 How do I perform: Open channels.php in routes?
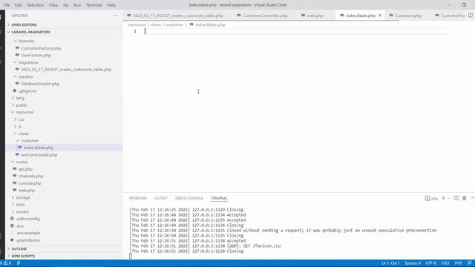tap(31, 176)
